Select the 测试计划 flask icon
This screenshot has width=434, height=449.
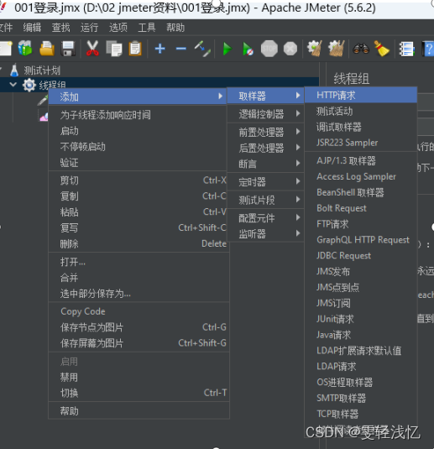[x=14, y=70]
